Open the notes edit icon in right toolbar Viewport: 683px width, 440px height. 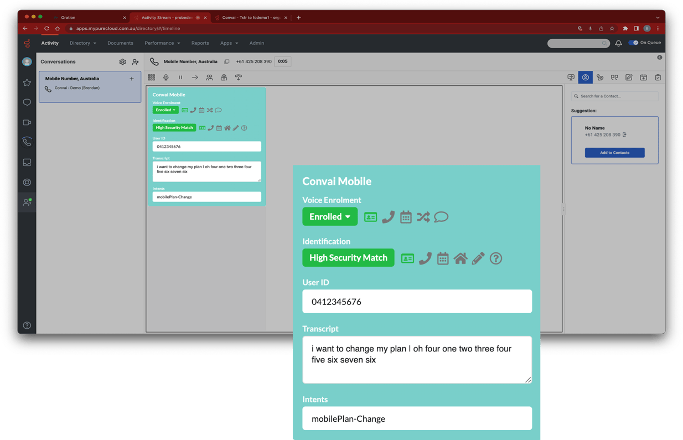(629, 77)
